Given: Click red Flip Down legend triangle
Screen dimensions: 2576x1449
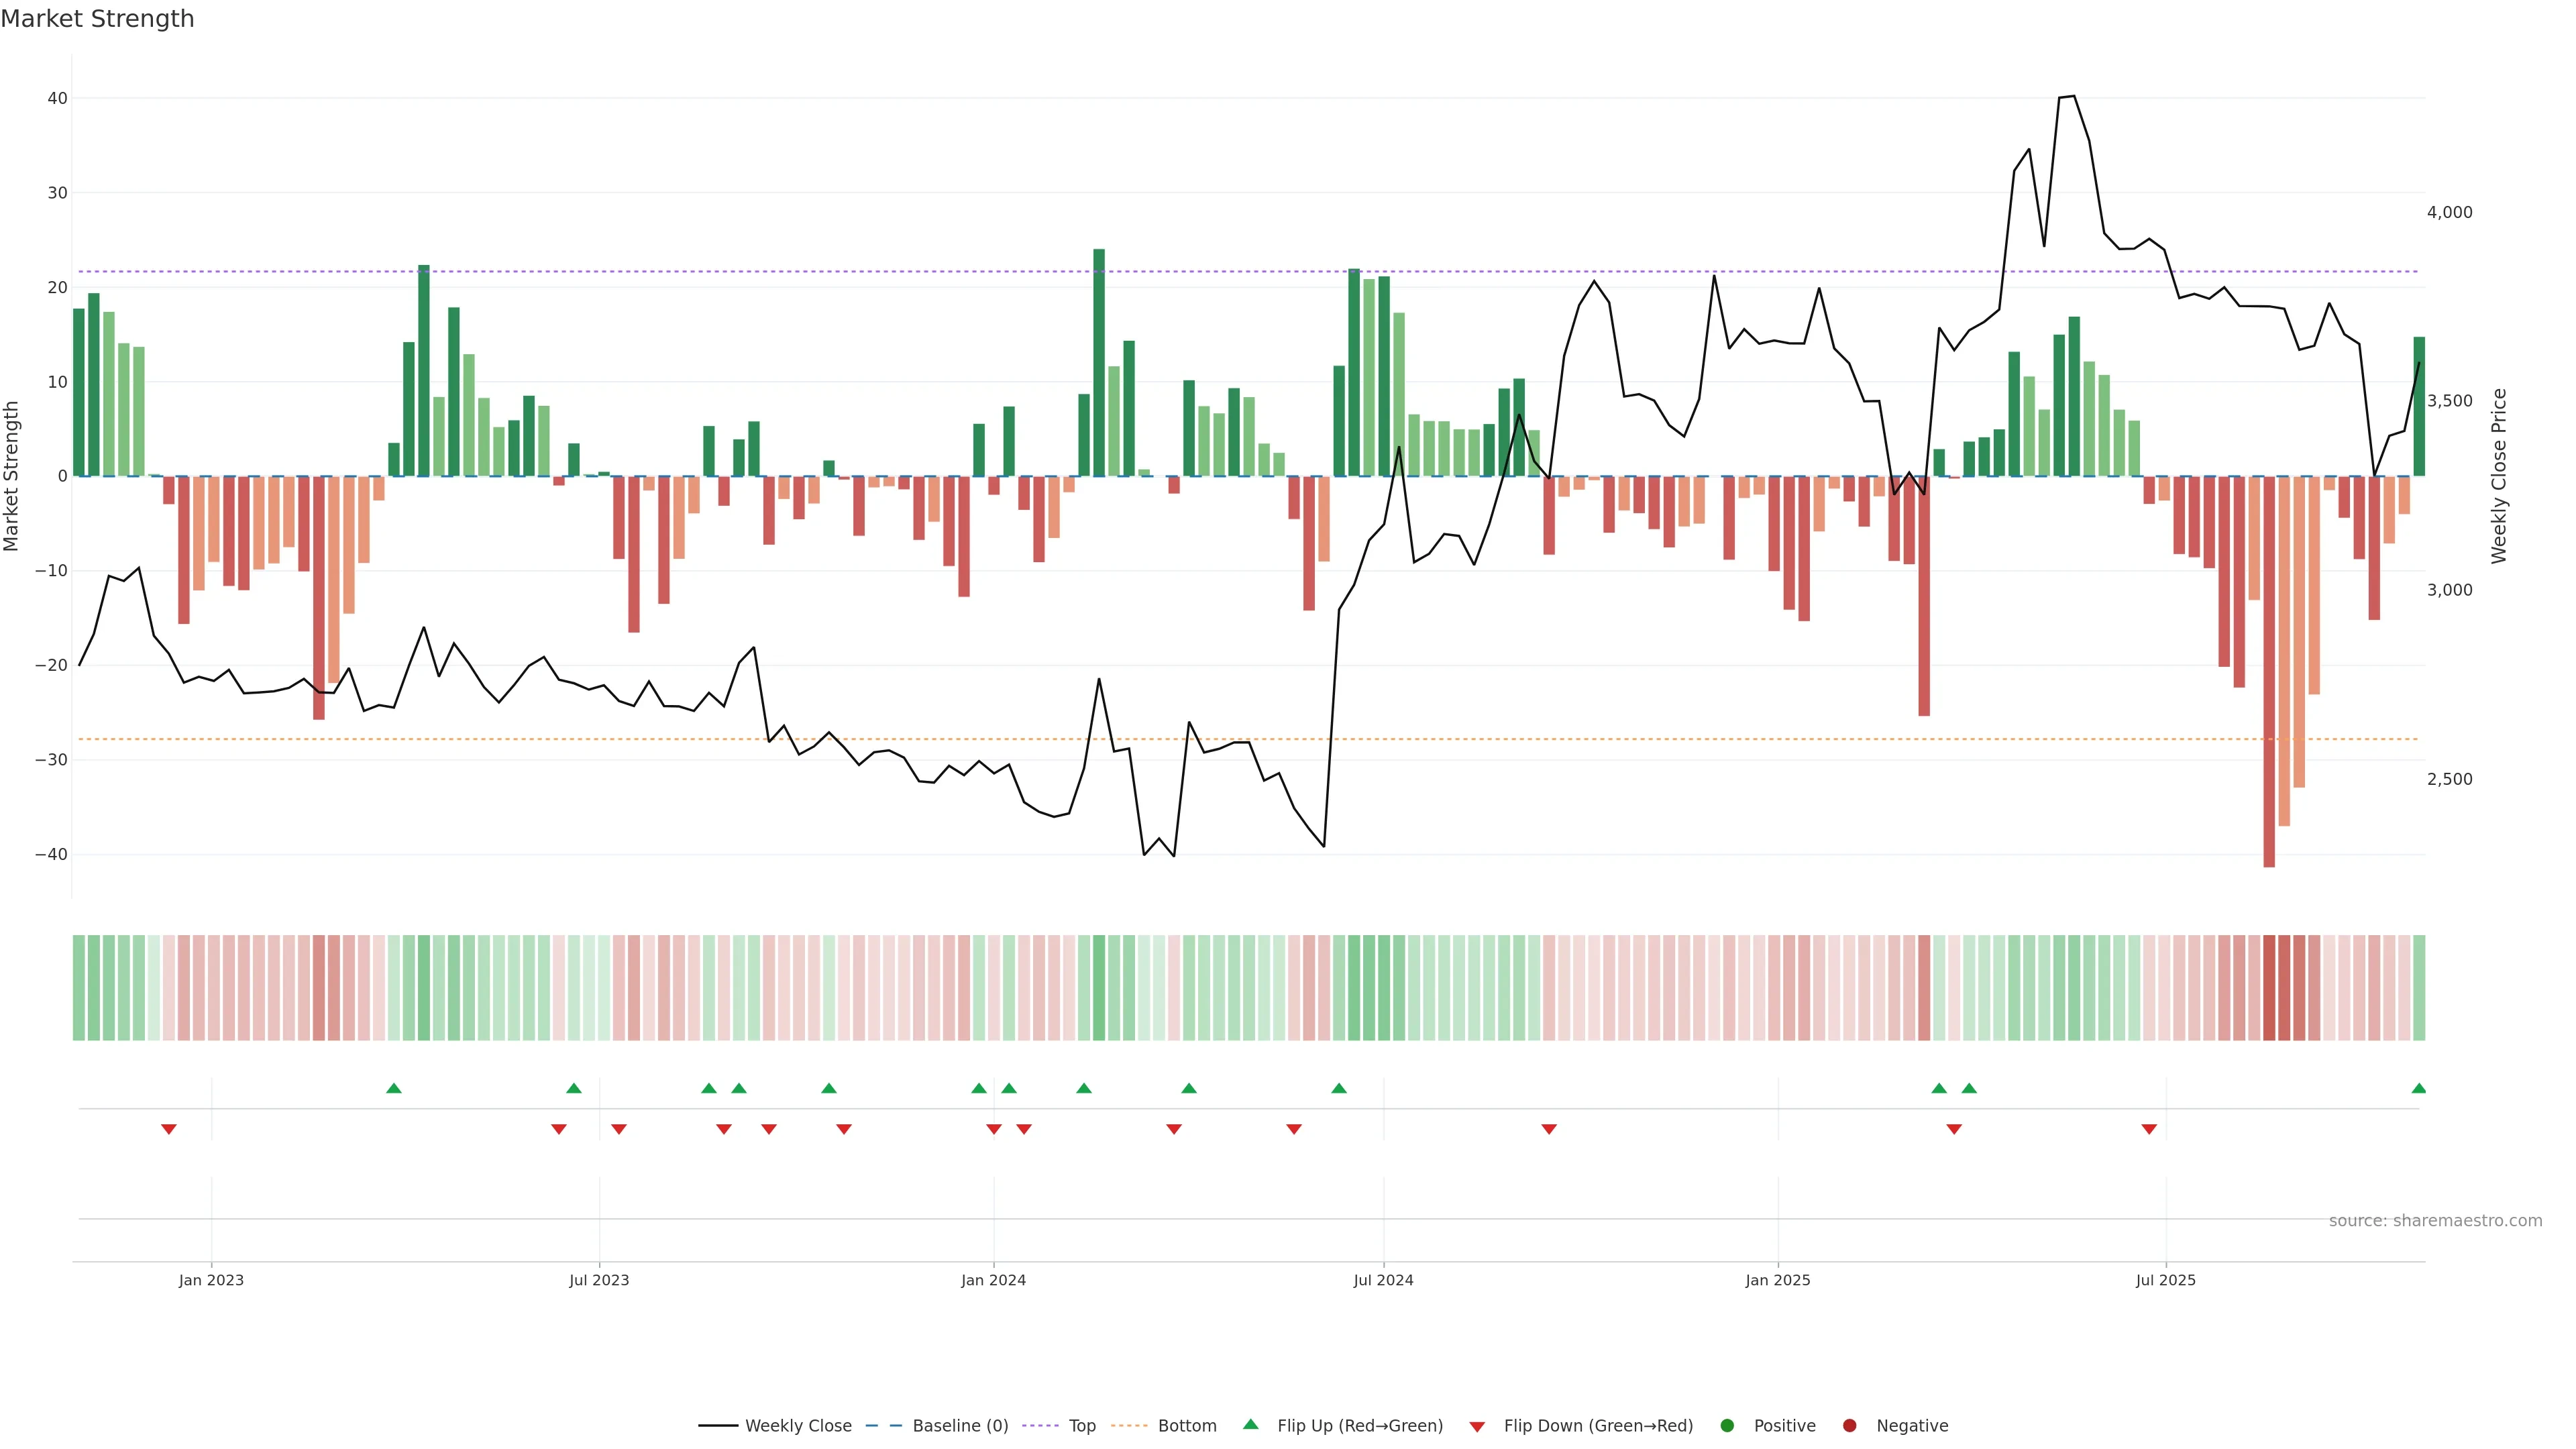Looking at the screenshot, I should point(1477,1427).
